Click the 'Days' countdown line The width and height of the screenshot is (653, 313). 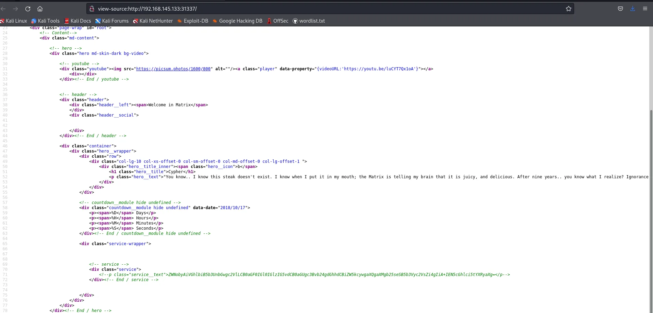pos(122,213)
